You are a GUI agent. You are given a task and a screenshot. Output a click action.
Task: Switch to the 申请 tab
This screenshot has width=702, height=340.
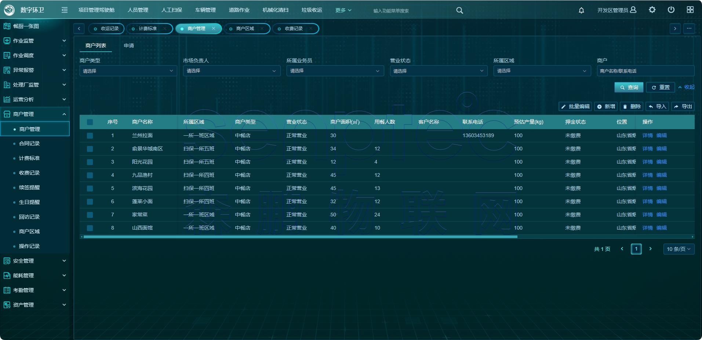(x=129, y=45)
